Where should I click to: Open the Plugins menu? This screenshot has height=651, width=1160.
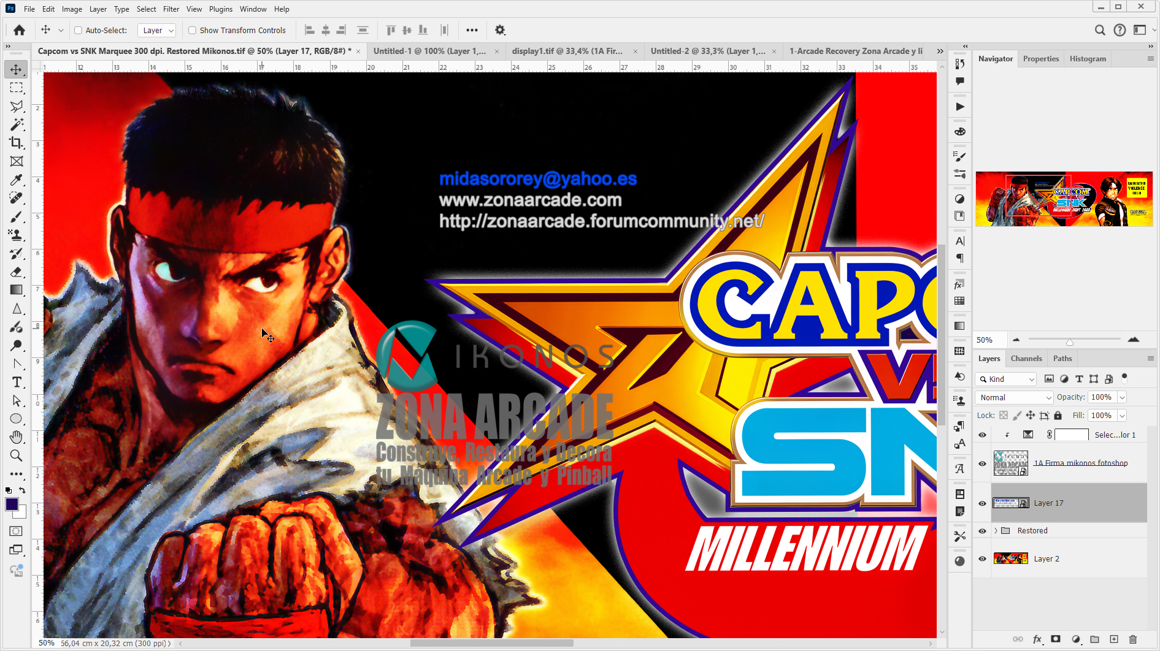[221, 9]
